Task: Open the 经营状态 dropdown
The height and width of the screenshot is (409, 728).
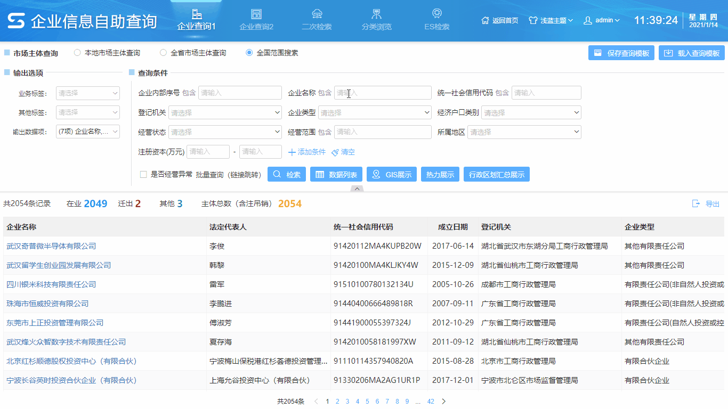Action: pos(225,132)
